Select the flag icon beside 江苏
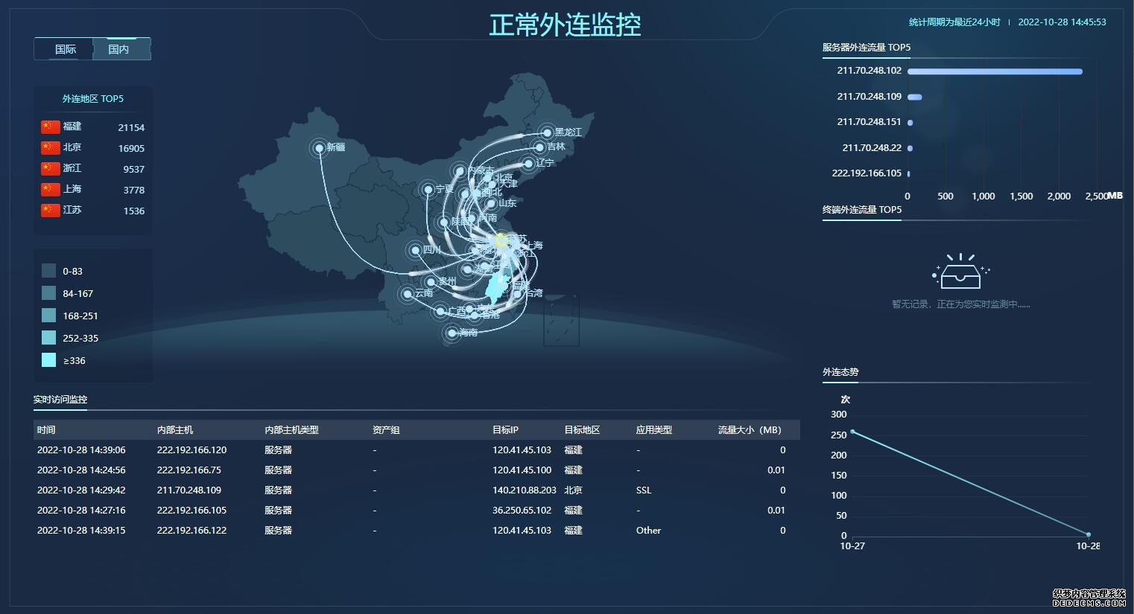1134x614 pixels. pyautogui.click(x=49, y=210)
